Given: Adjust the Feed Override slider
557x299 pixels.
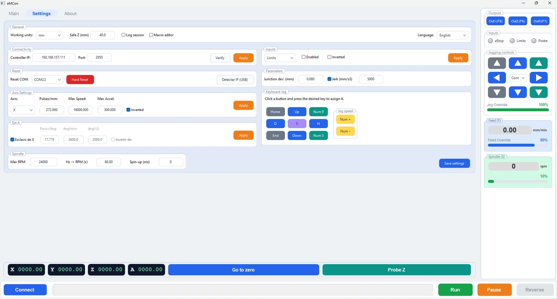Looking at the screenshot, I should click(x=518, y=145).
